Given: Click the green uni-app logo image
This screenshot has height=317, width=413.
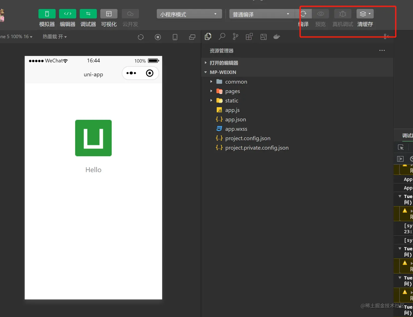Looking at the screenshot, I should (x=93, y=138).
